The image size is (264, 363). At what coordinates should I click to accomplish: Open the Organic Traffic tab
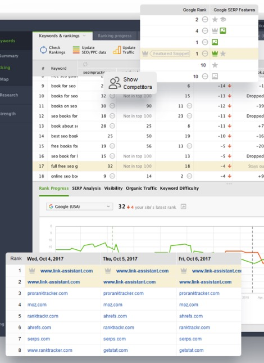tap(141, 188)
